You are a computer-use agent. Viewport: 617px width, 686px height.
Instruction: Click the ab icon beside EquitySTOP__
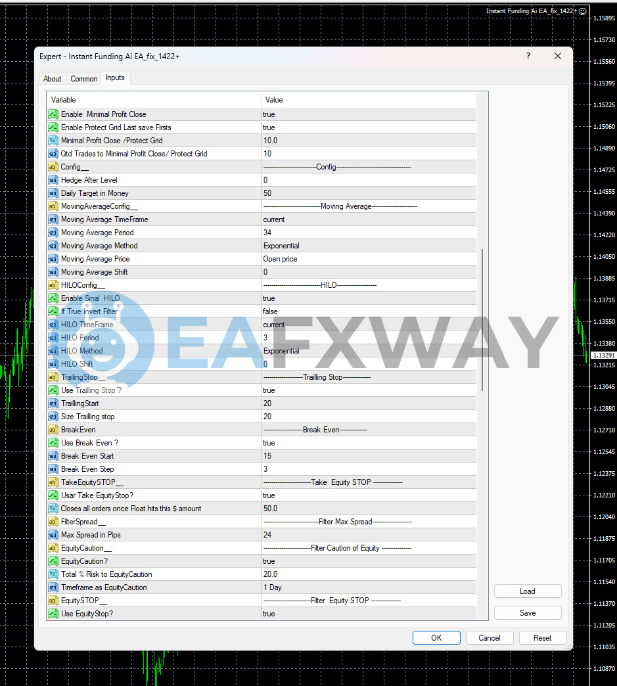[x=53, y=601]
